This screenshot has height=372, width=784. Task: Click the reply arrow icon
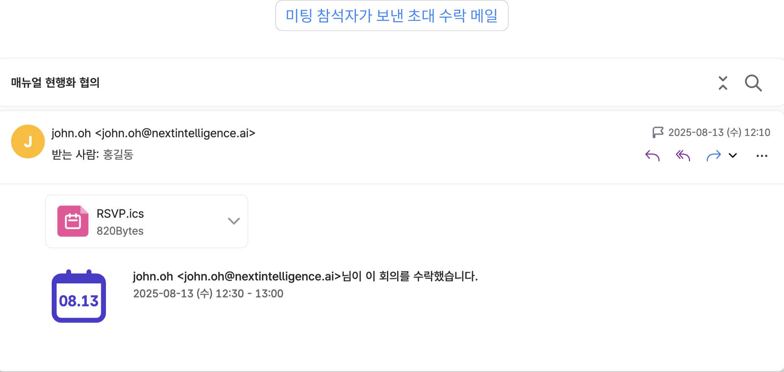coord(653,155)
